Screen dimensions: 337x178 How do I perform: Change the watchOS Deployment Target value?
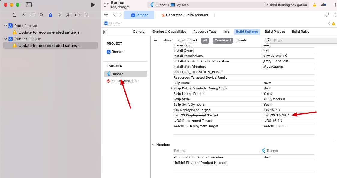pyautogui.click(x=275, y=126)
